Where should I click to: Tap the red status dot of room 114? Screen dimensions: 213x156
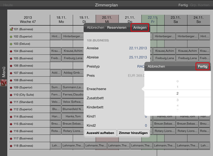11,117
